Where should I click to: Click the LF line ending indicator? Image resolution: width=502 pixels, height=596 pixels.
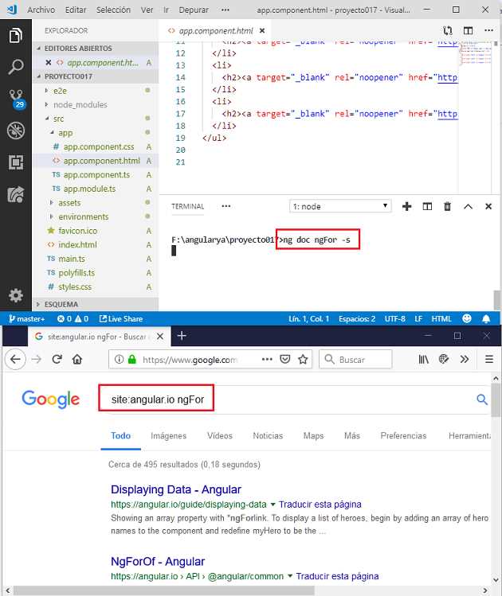pos(418,318)
